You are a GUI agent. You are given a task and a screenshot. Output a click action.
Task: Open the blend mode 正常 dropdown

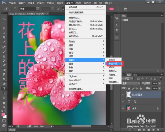[x=131, y=83]
